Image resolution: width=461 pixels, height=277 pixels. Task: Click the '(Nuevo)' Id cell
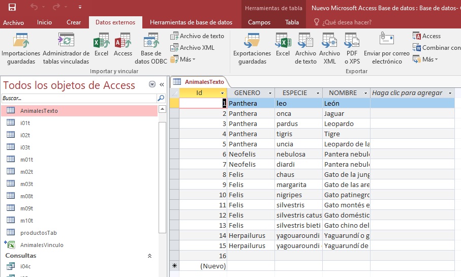pyautogui.click(x=203, y=266)
